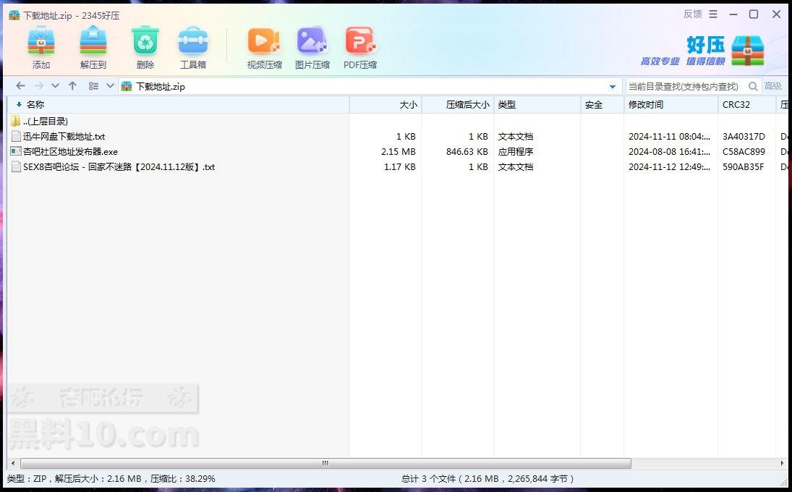The height and width of the screenshot is (492, 792).
Task: Click the CRC32 value C58AC899
Action: 744,151
